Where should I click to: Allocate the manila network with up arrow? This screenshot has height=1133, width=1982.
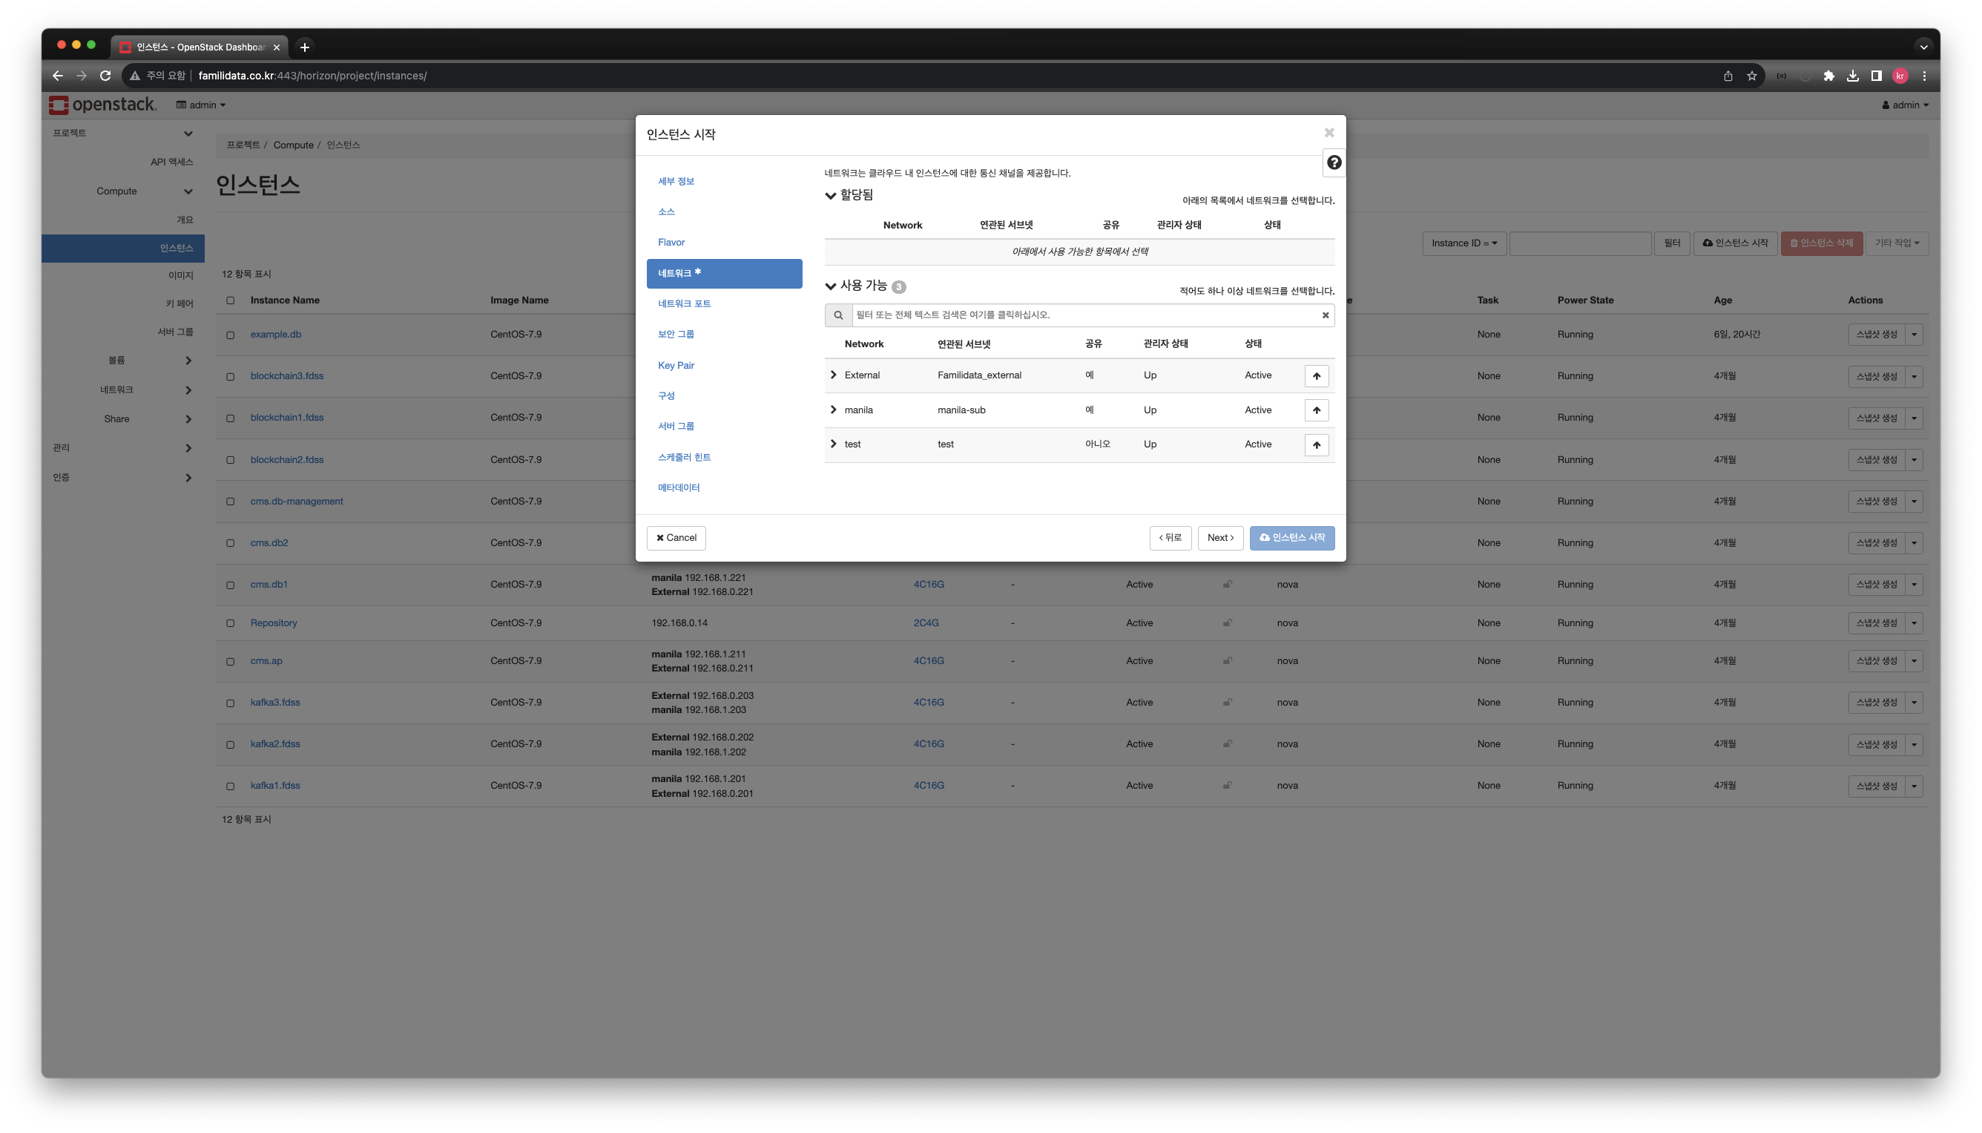click(x=1316, y=410)
